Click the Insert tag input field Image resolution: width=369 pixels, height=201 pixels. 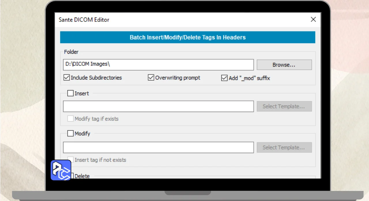(158, 106)
